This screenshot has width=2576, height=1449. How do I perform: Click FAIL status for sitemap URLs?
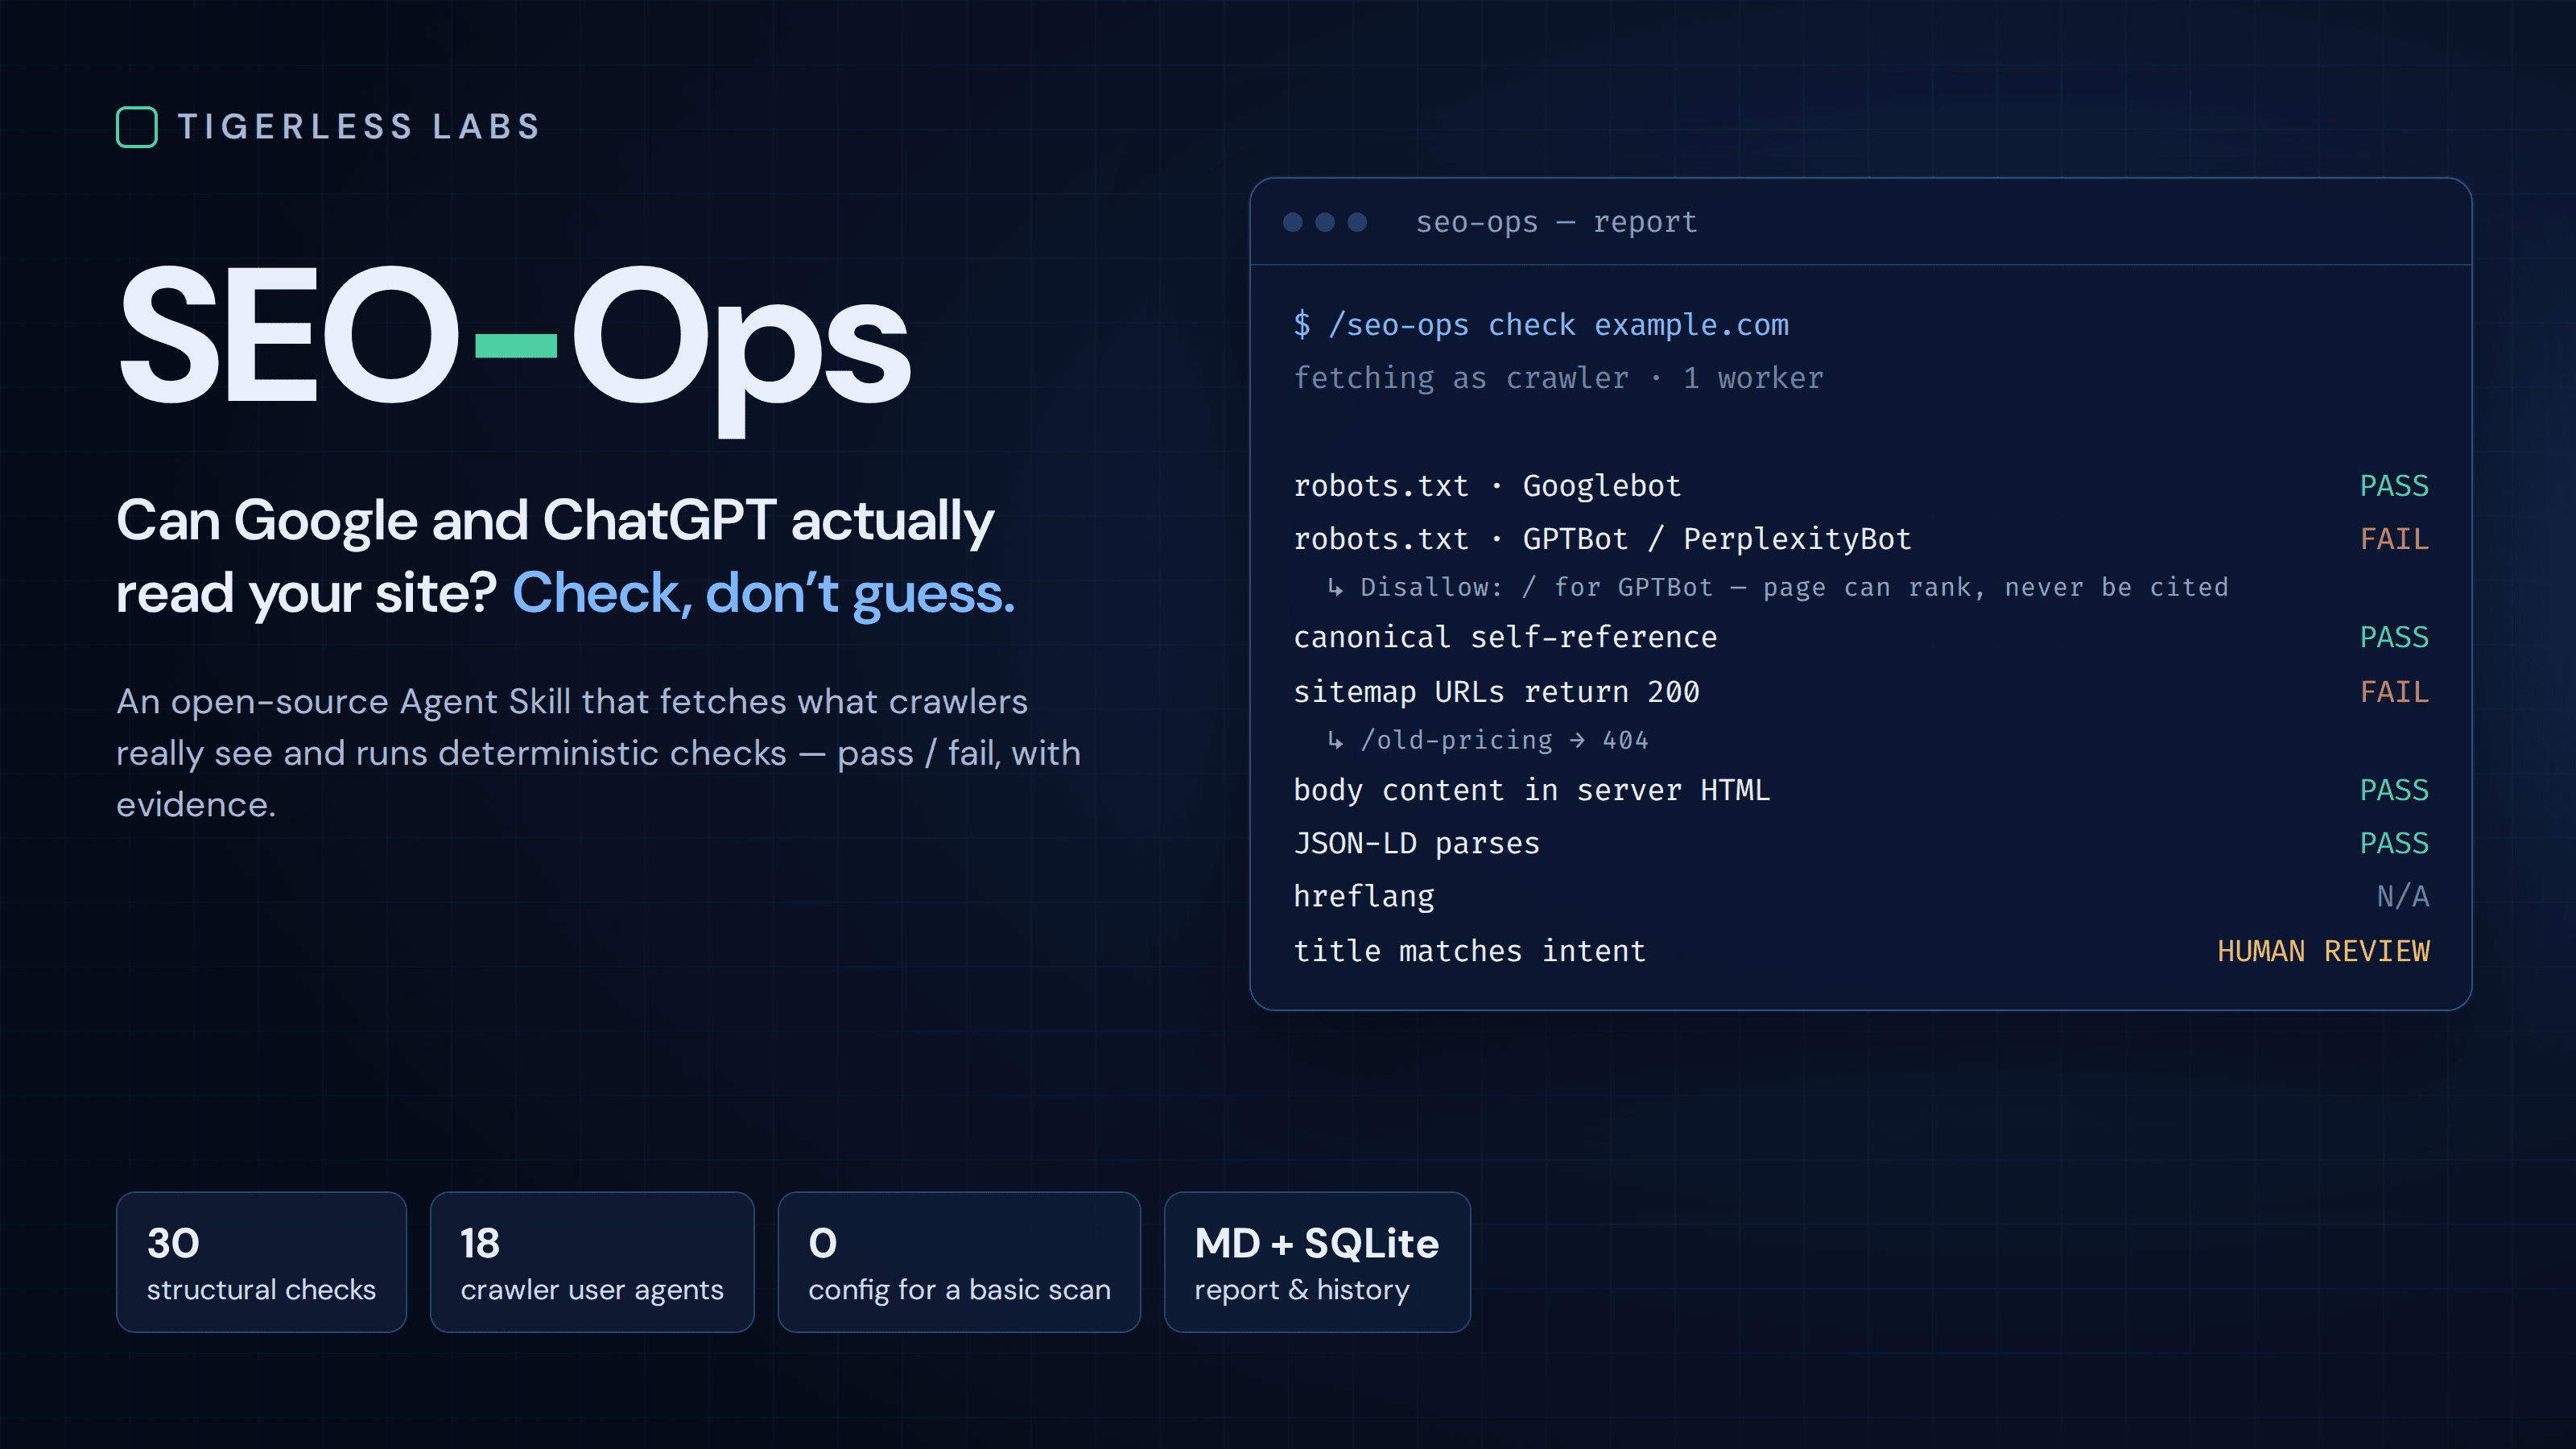tap(2394, 692)
